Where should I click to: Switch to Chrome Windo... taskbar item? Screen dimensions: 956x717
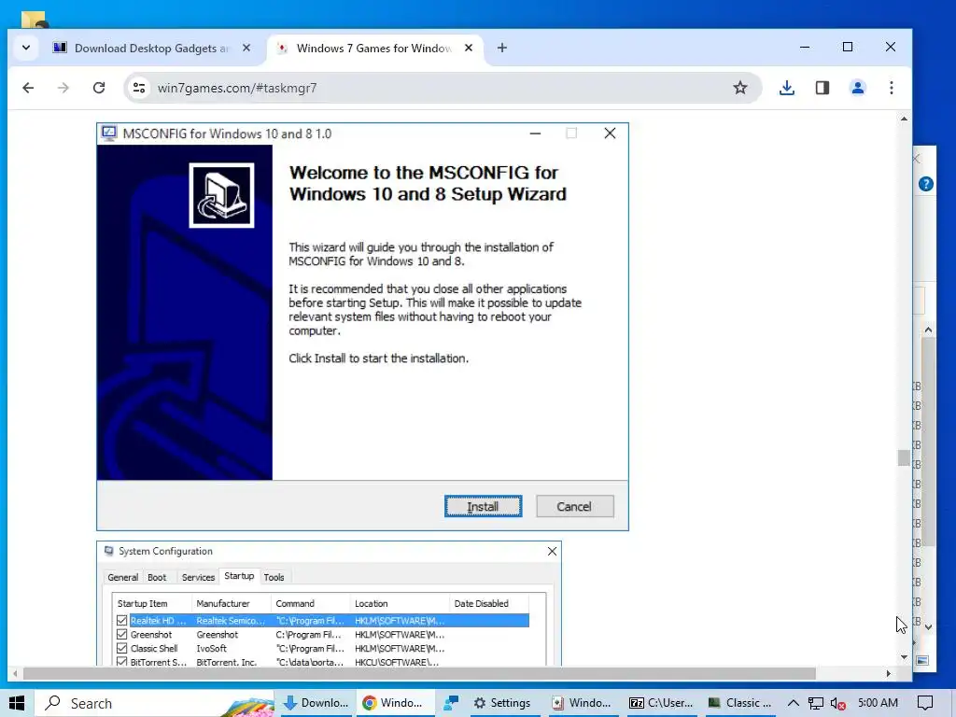click(x=395, y=704)
